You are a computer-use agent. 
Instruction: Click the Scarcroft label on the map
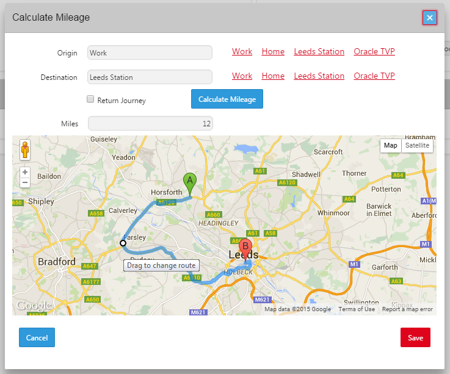pyautogui.click(x=328, y=152)
